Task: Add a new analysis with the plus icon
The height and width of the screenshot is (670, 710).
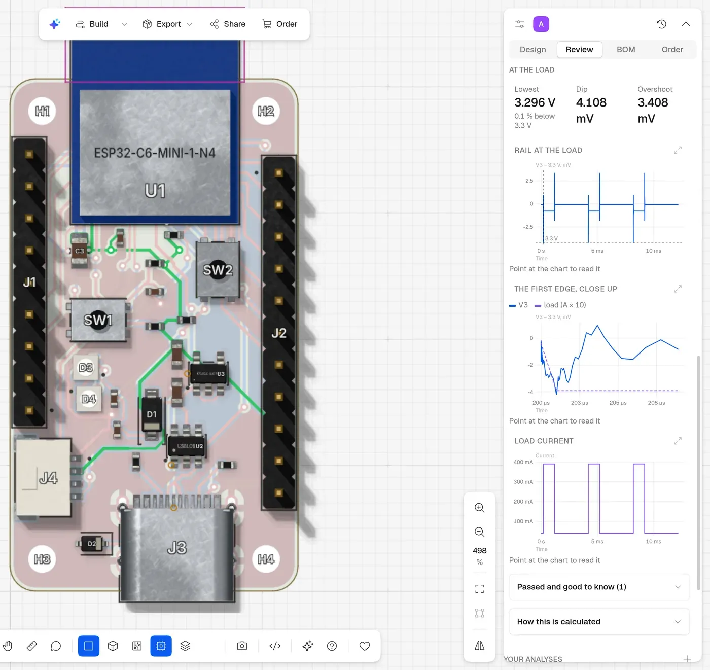Action: [687, 659]
